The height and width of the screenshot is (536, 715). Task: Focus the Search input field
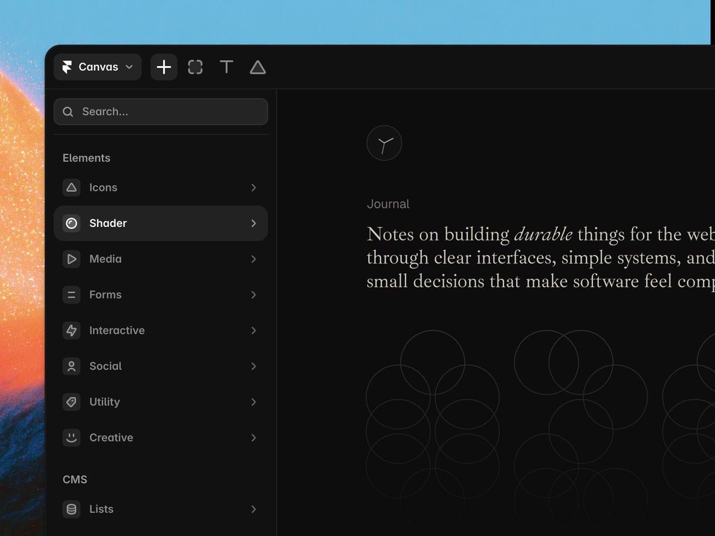tap(161, 112)
